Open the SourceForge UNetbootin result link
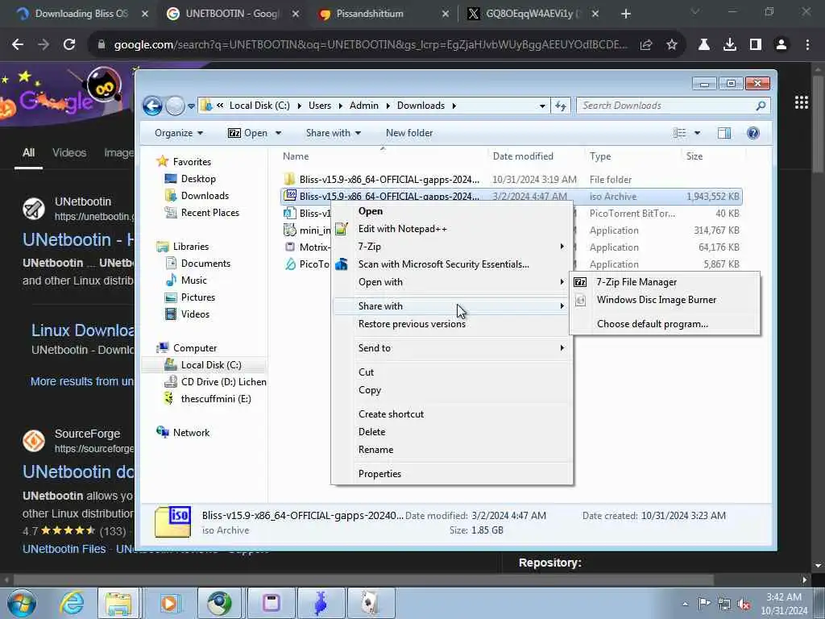The image size is (825, 619). (78, 472)
